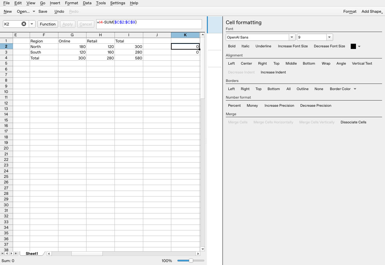Open the Data menu
This screenshot has height=265, width=385.
click(87, 3)
